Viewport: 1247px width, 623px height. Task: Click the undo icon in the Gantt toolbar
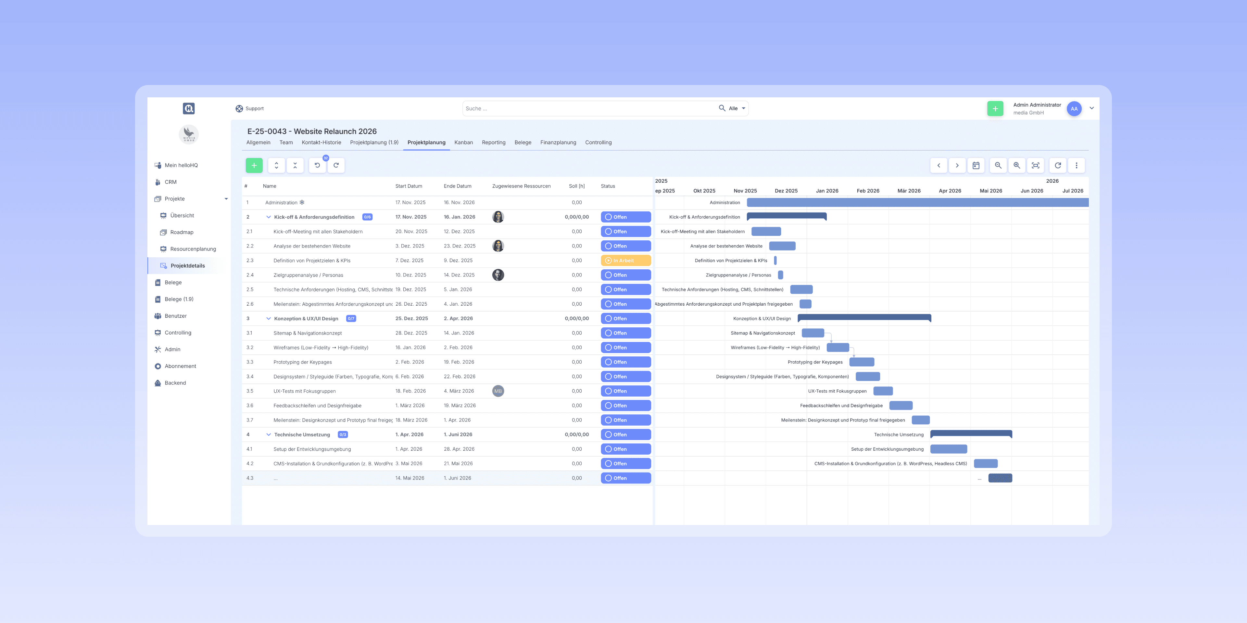(317, 165)
